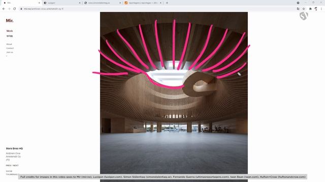Screen dimensions: 325x182
Task: Switch to the Luxigon tab
Action: click(62, 3)
